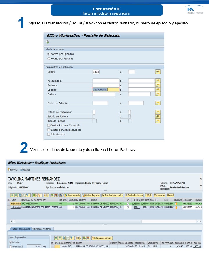209x279 pixels.
Task: Select Acceso por Facturas radio option
Action: click(48, 58)
